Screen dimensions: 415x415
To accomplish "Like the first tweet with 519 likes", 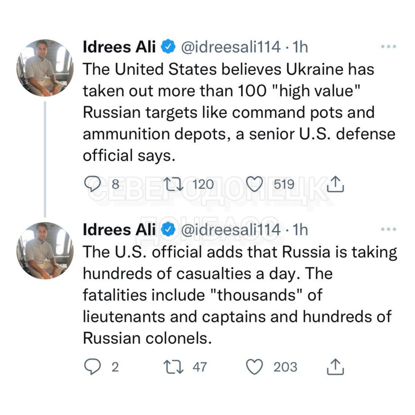I will point(254,184).
